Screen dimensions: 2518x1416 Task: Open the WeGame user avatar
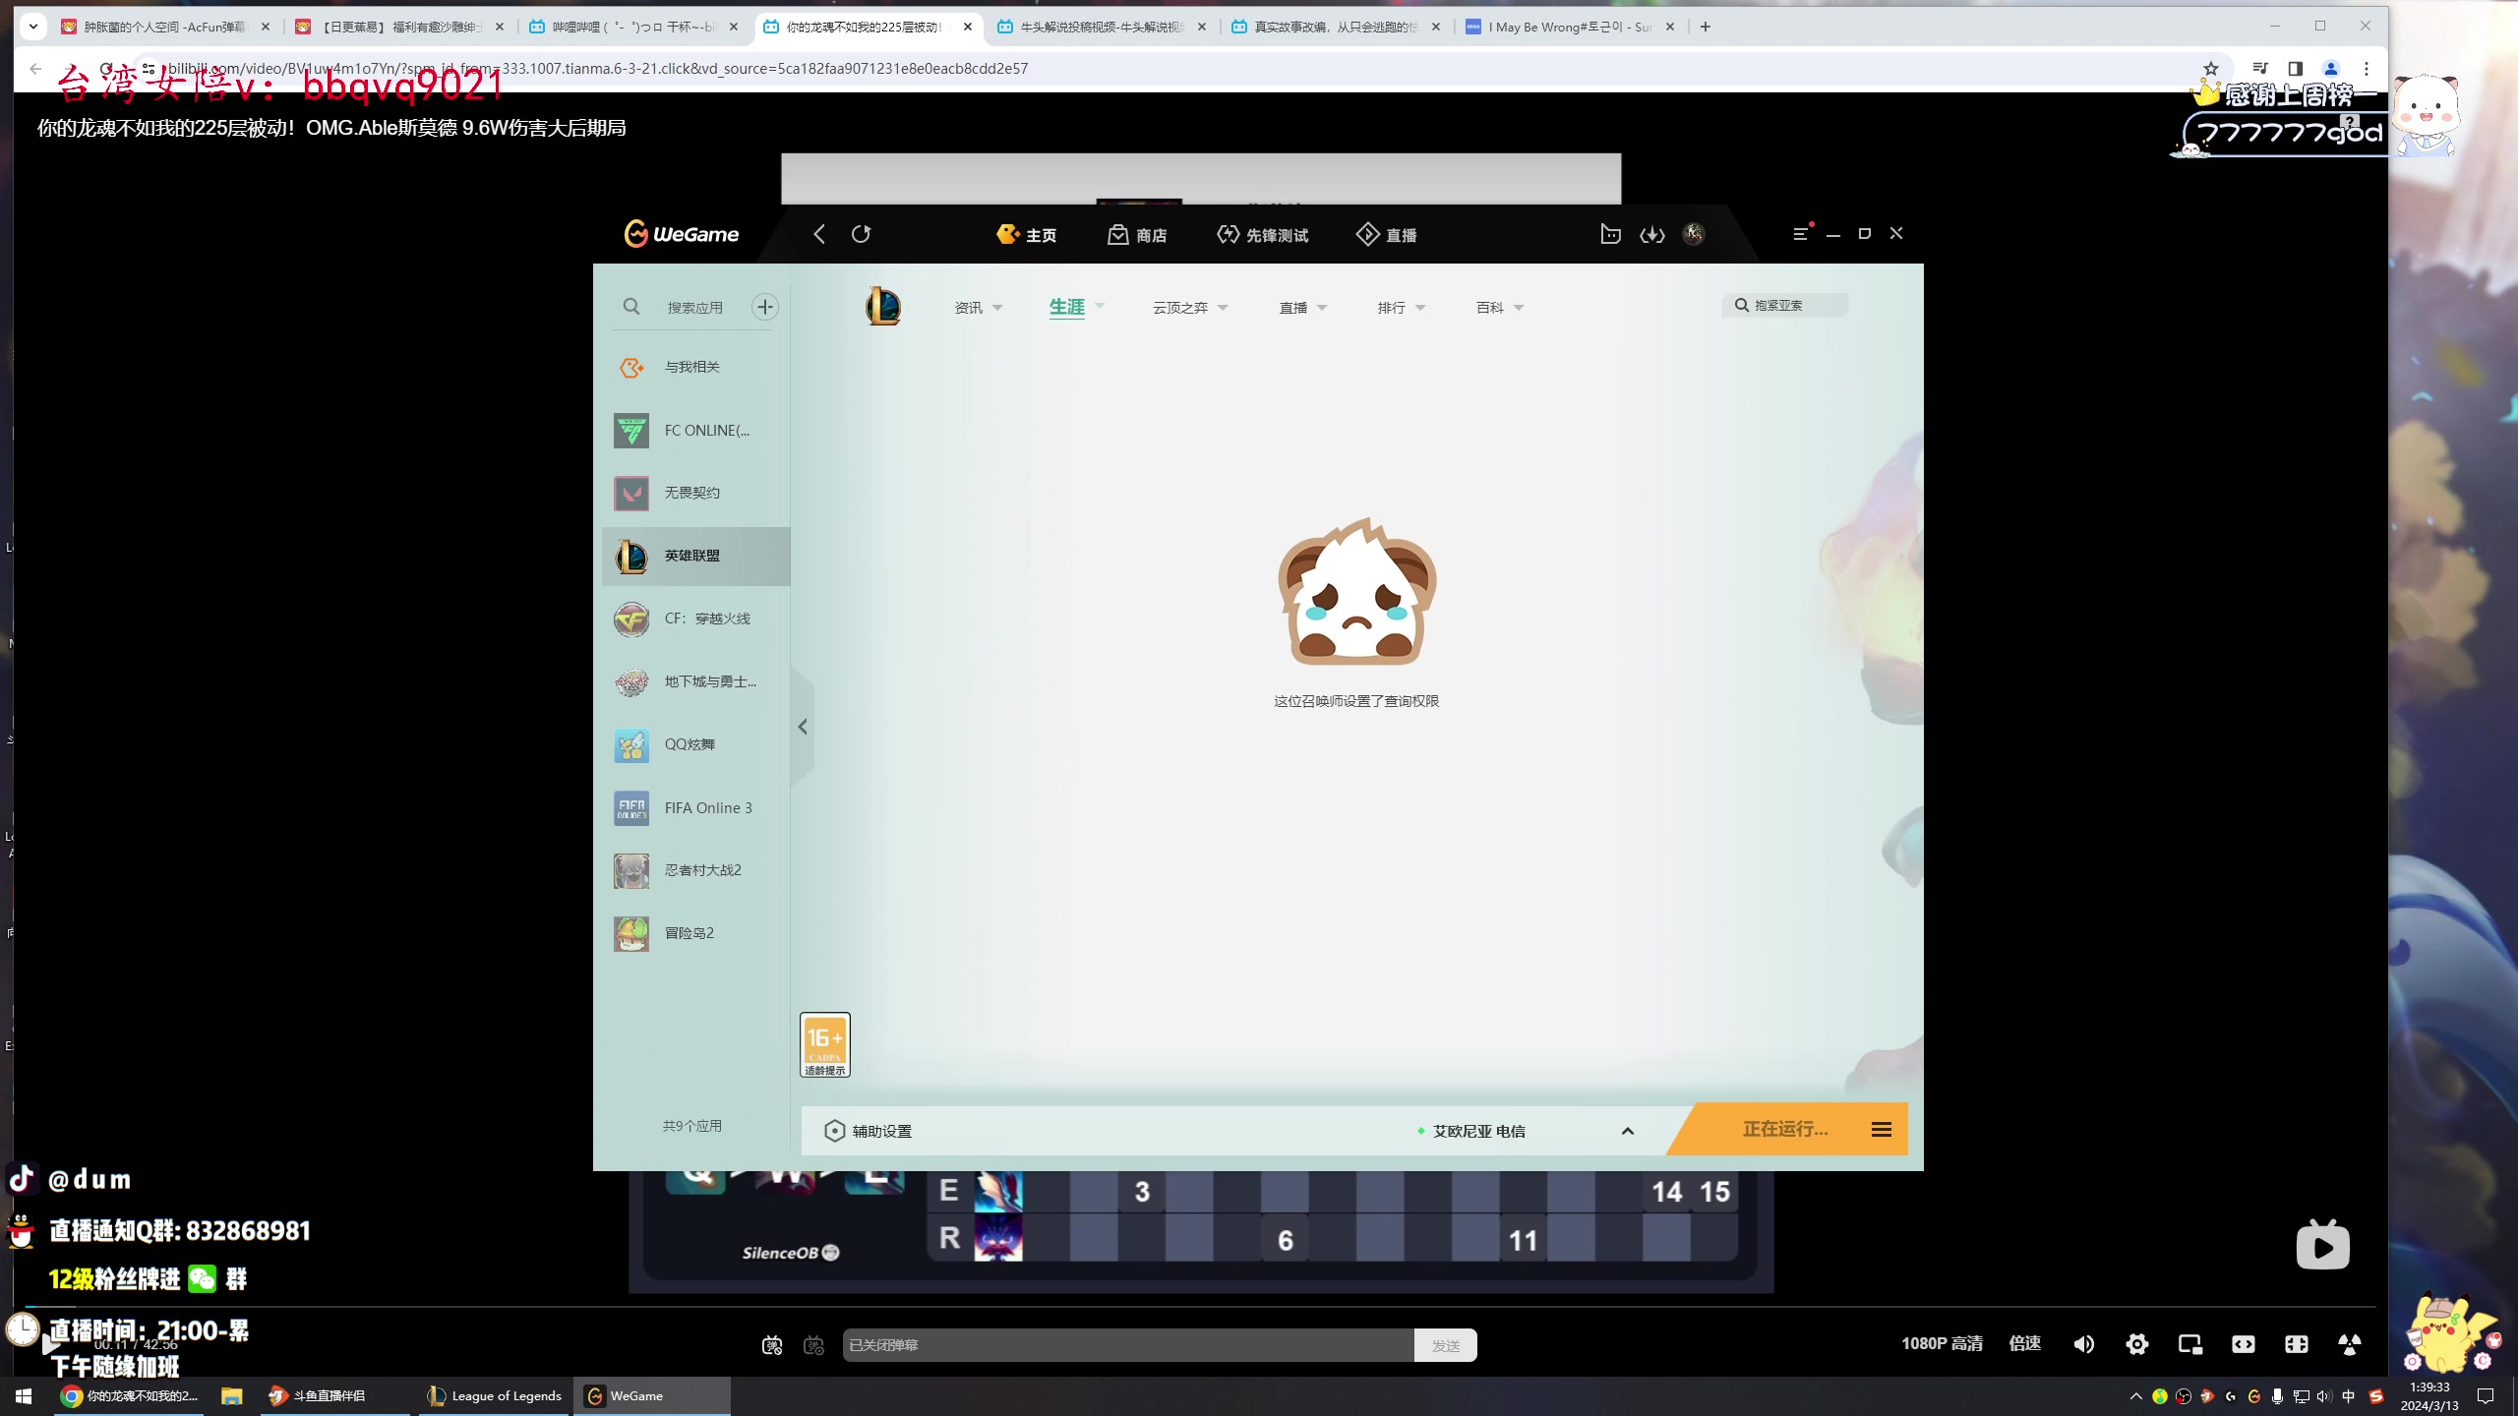point(1694,233)
